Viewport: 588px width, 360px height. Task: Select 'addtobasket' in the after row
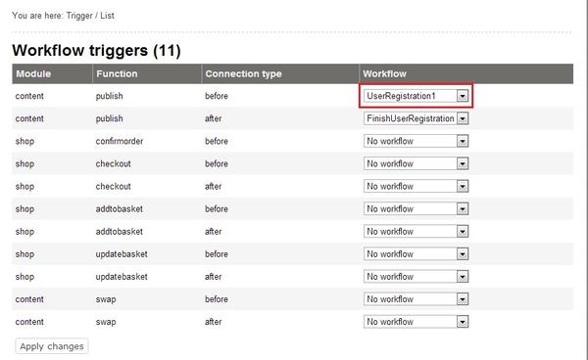point(120,231)
